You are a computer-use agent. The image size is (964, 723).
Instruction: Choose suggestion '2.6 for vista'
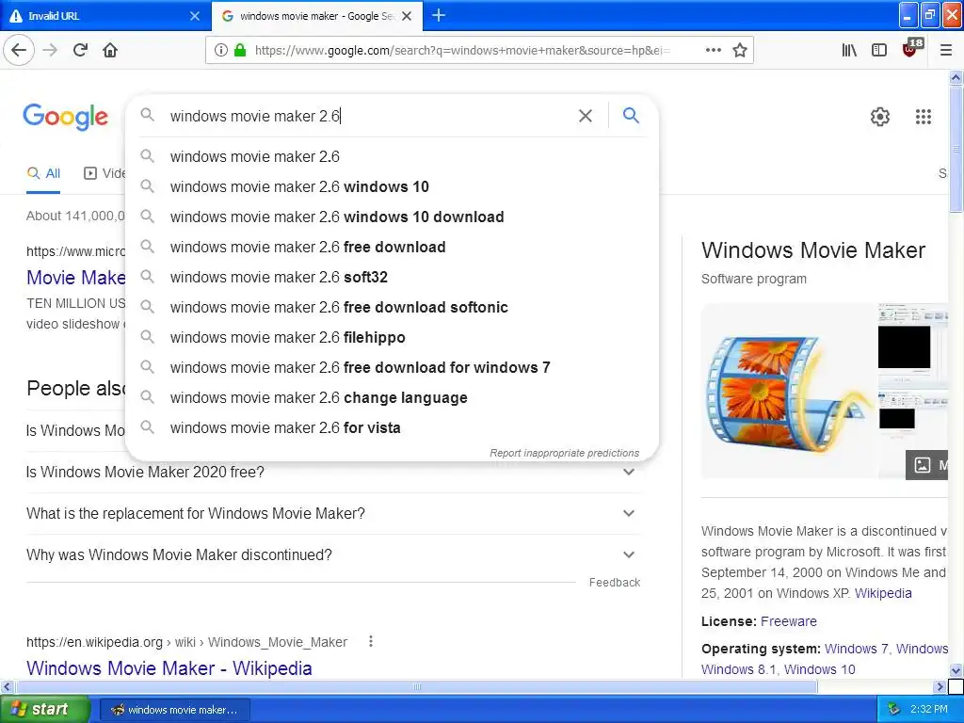click(392, 427)
